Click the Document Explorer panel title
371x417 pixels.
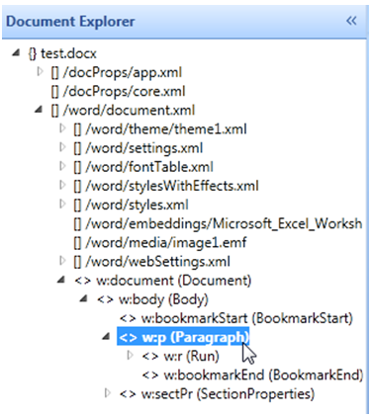tap(70, 22)
